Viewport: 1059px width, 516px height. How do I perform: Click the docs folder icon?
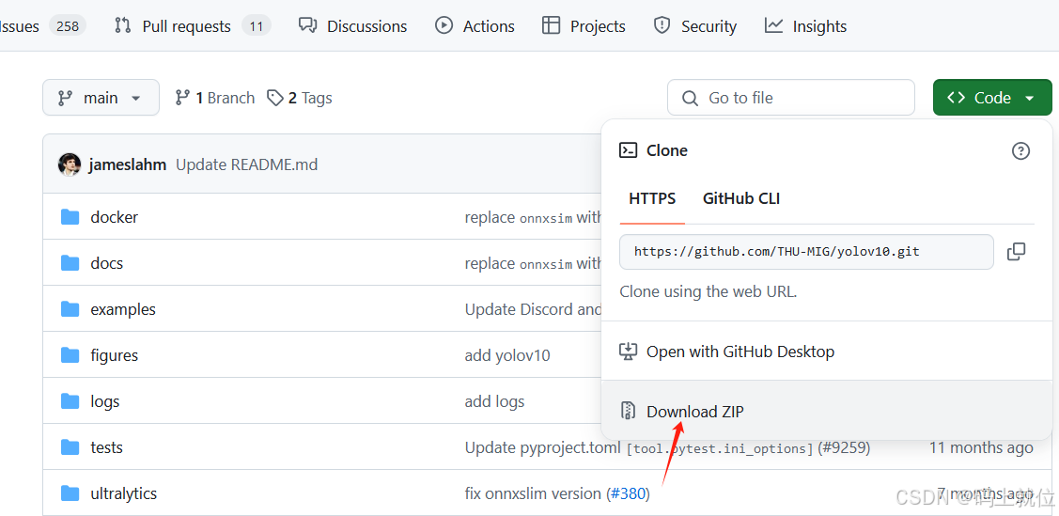coord(70,263)
